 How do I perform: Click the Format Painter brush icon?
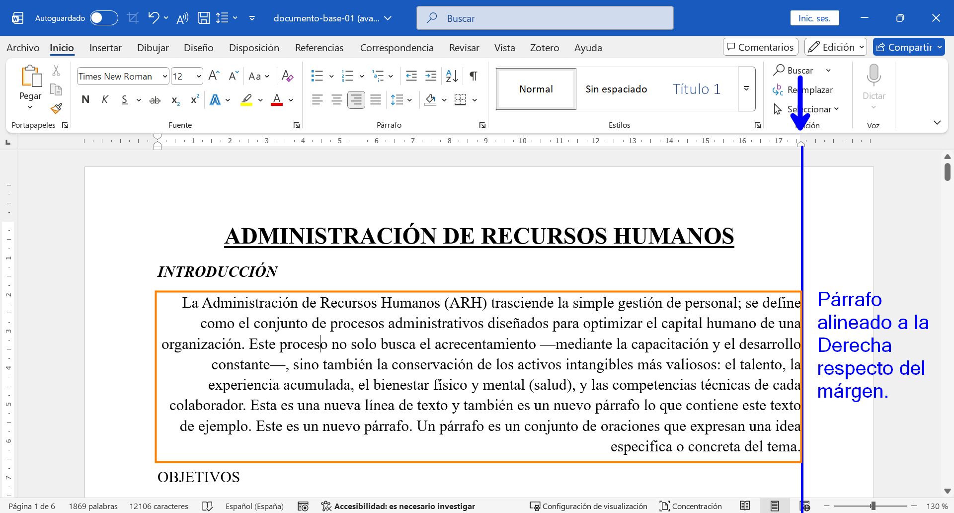pyautogui.click(x=56, y=108)
